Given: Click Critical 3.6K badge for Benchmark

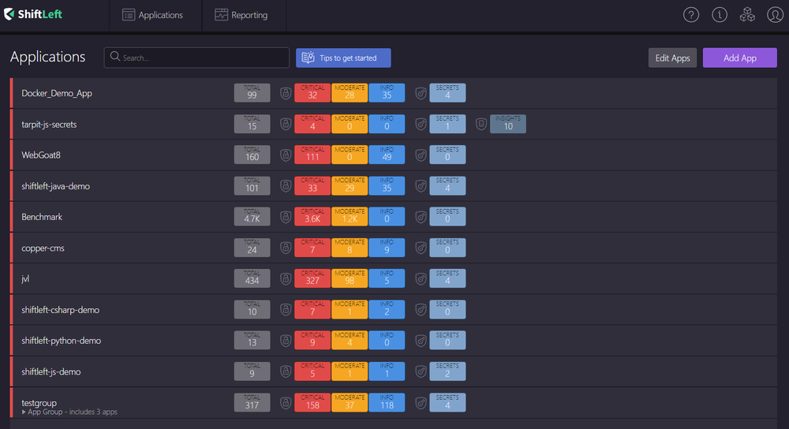Looking at the screenshot, I should tap(312, 217).
